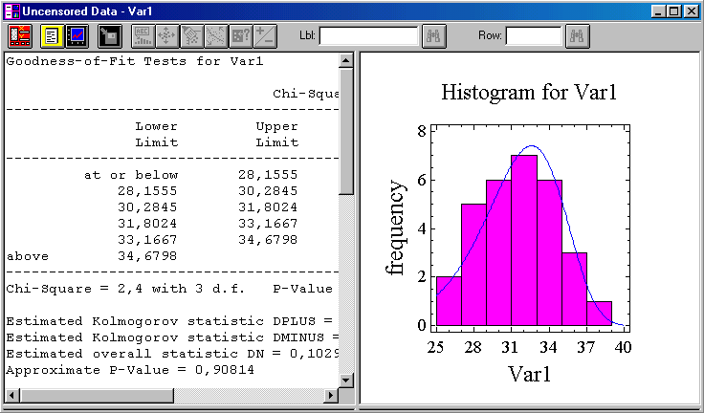Click the horizontal scrollbar left arrow

click(x=11, y=396)
